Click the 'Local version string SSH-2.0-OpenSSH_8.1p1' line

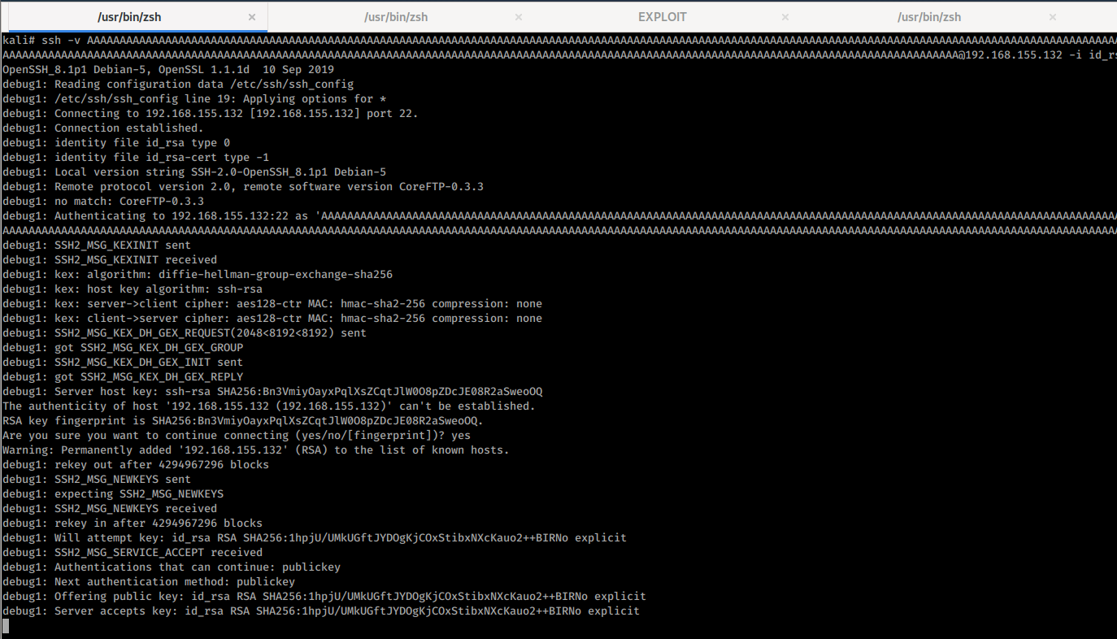(x=194, y=172)
